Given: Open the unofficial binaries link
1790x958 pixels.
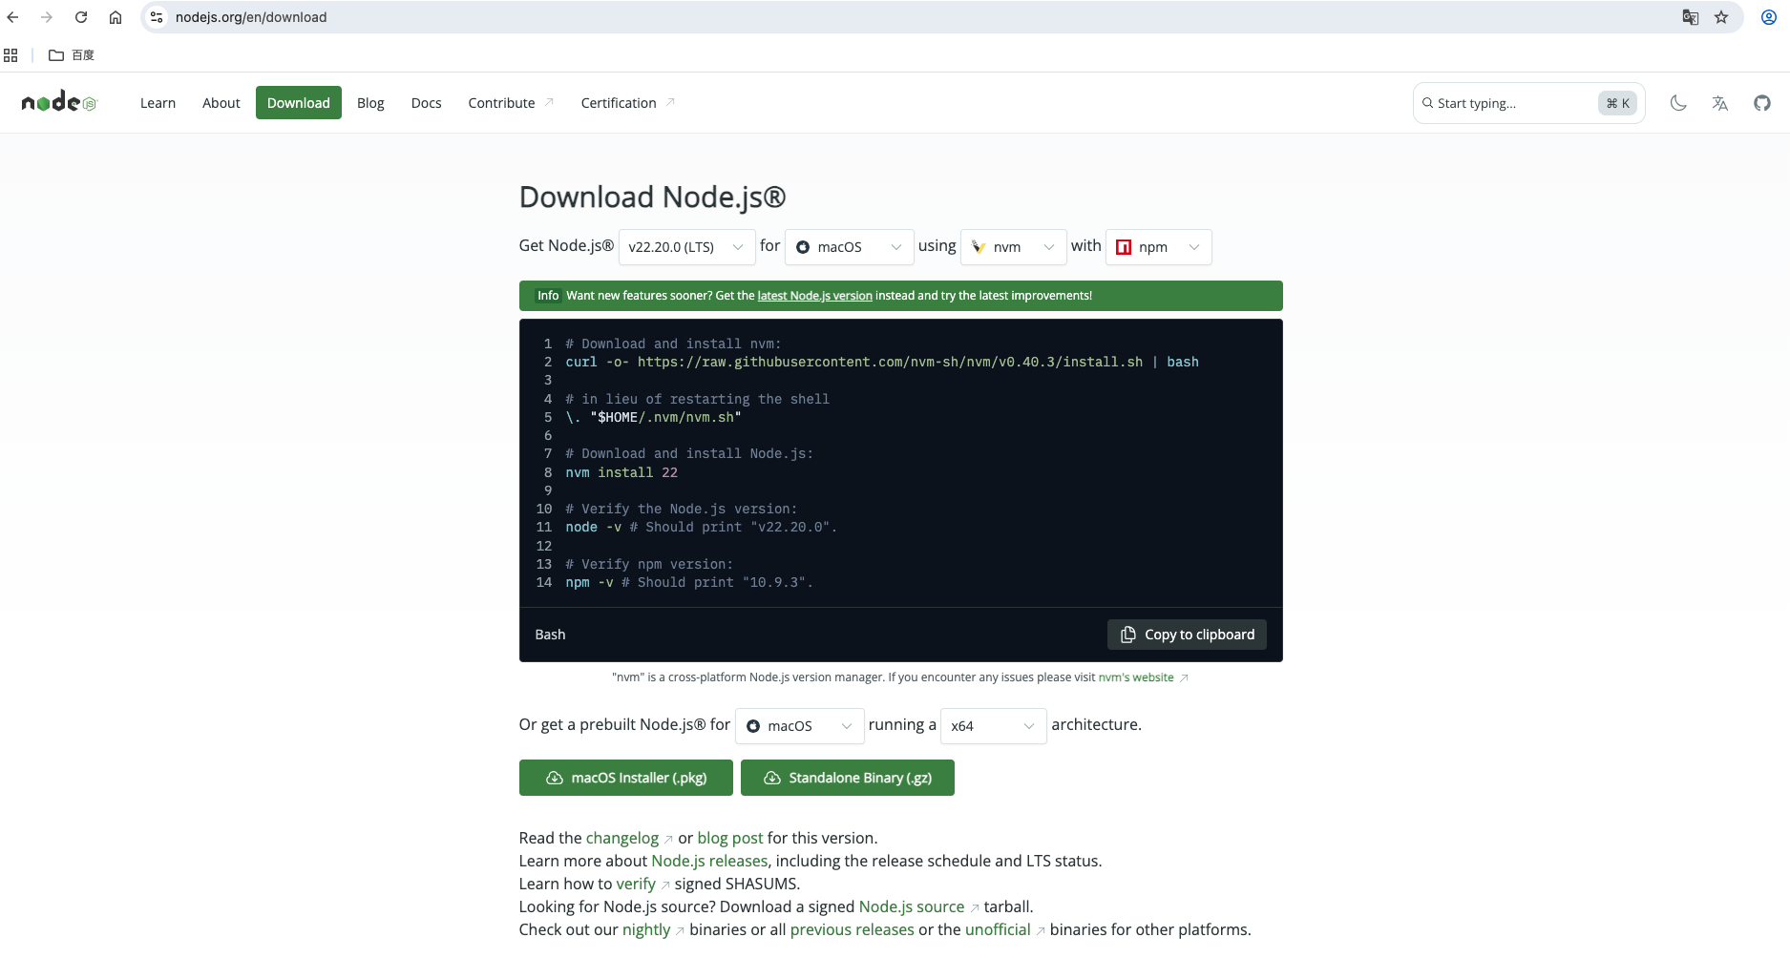Looking at the screenshot, I should (998, 929).
